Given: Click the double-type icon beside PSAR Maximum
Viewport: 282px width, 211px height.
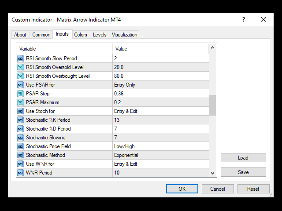Looking at the screenshot, I should (21, 102).
